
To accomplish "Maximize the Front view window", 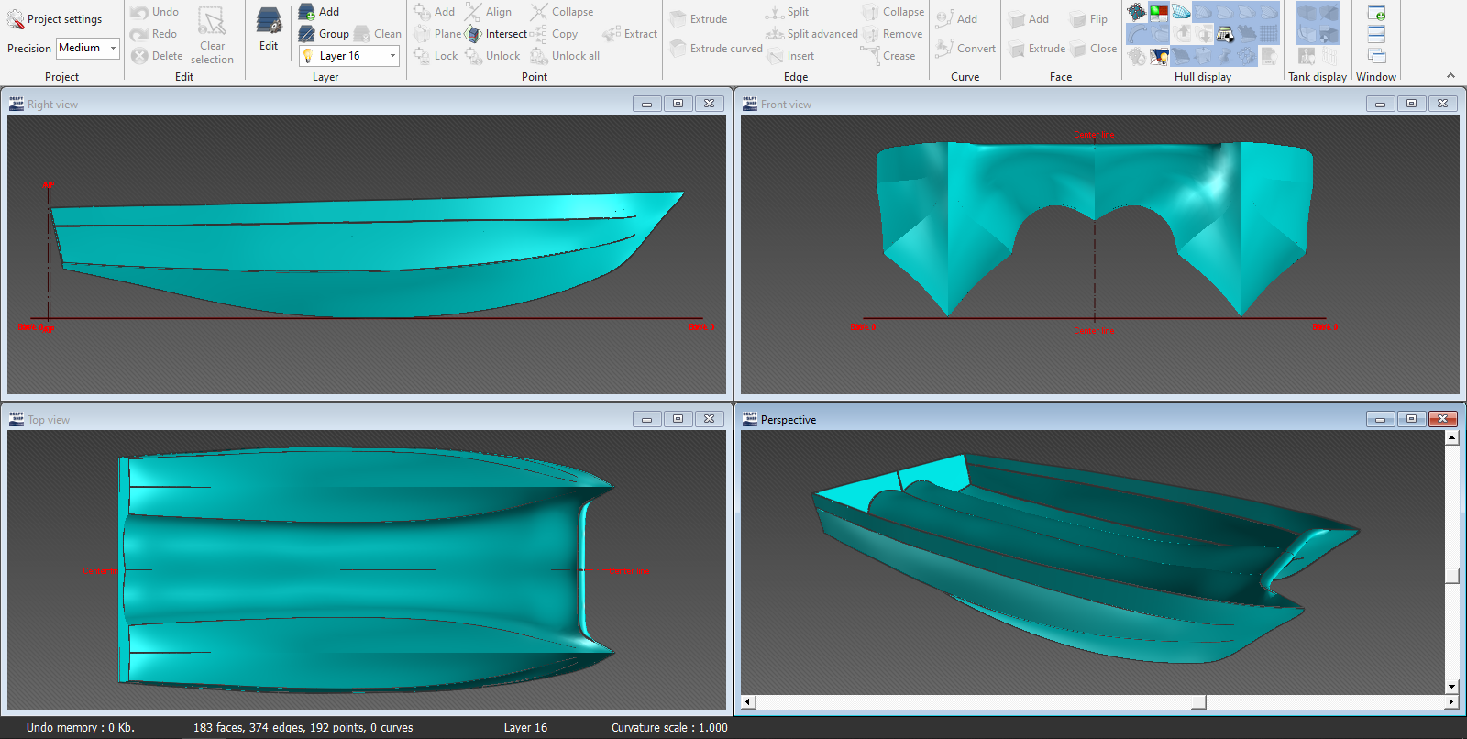I will click(x=1411, y=104).
